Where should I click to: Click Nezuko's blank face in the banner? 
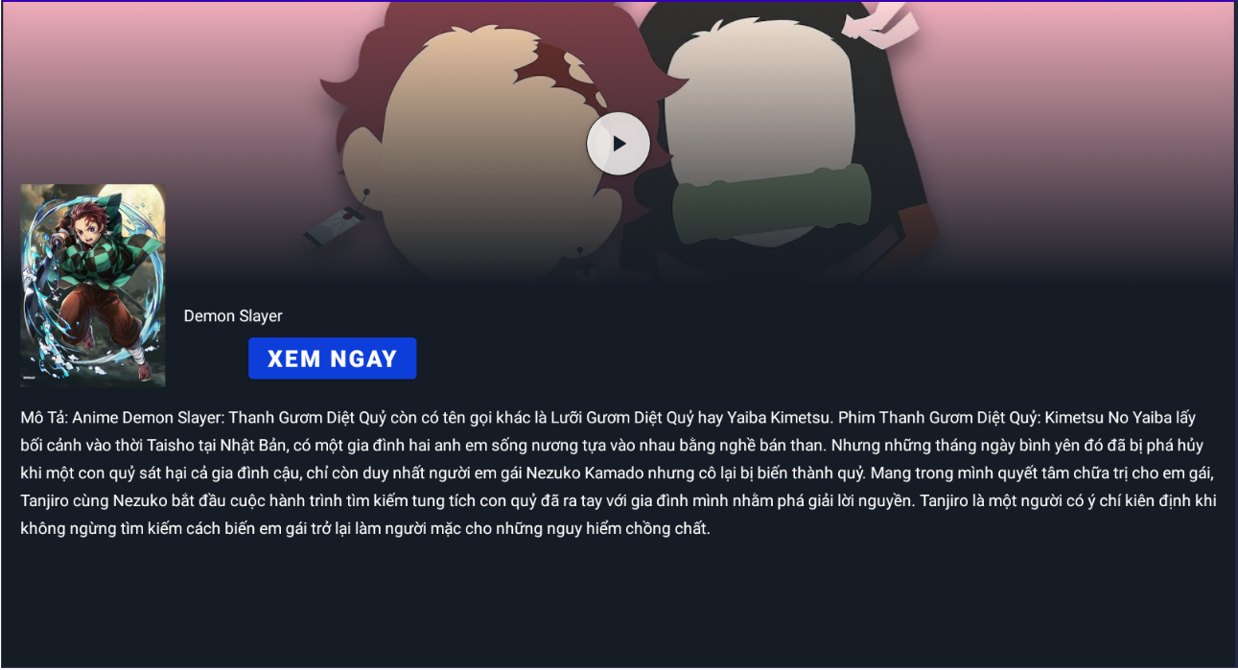pos(758,105)
